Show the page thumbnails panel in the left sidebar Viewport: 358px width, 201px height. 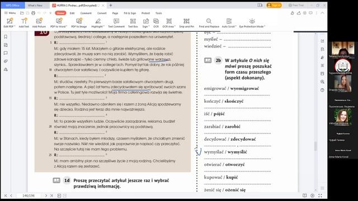point(6,45)
